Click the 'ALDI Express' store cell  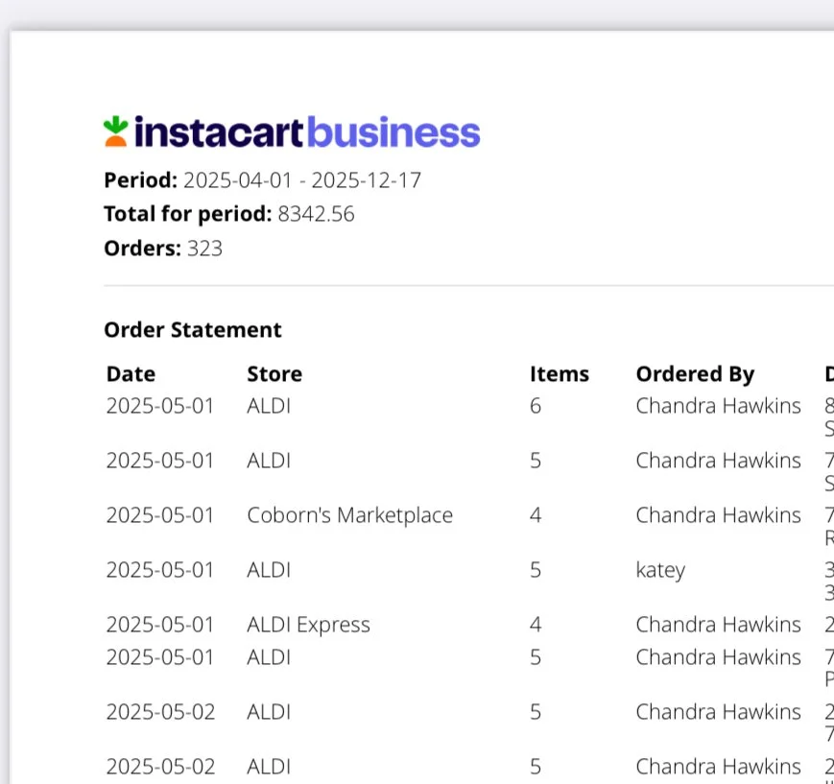point(308,625)
